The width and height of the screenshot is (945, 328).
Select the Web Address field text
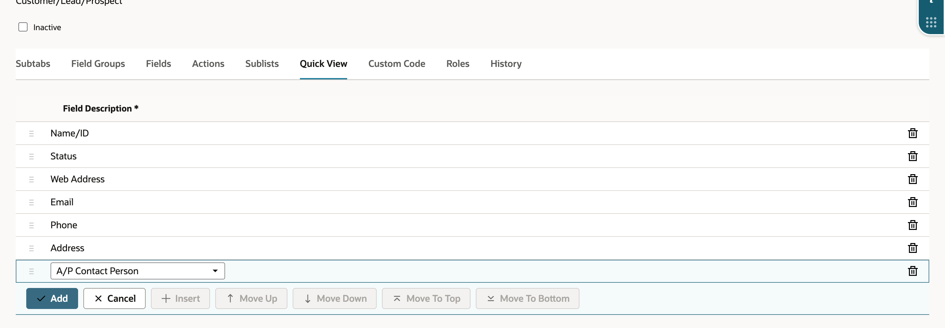point(77,179)
